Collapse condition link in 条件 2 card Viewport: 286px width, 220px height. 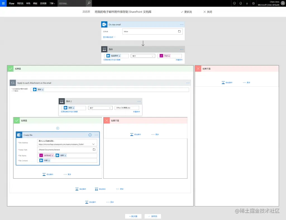136,112
